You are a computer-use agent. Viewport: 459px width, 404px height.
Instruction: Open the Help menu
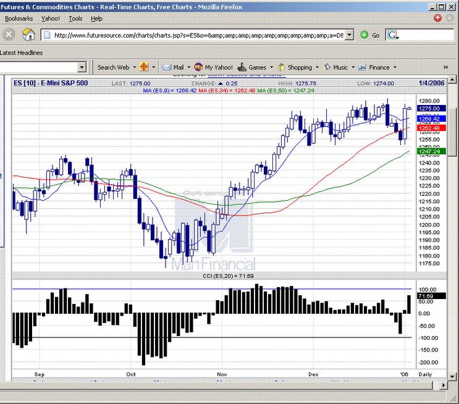96,19
